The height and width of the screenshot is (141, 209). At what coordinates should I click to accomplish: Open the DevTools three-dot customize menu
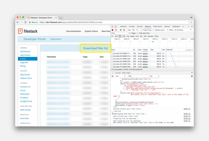[x=188, y=27]
